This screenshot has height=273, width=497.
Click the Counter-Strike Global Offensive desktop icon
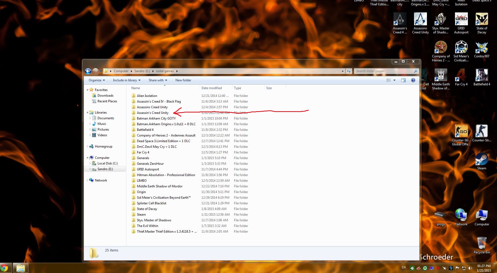click(x=461, y=135)
